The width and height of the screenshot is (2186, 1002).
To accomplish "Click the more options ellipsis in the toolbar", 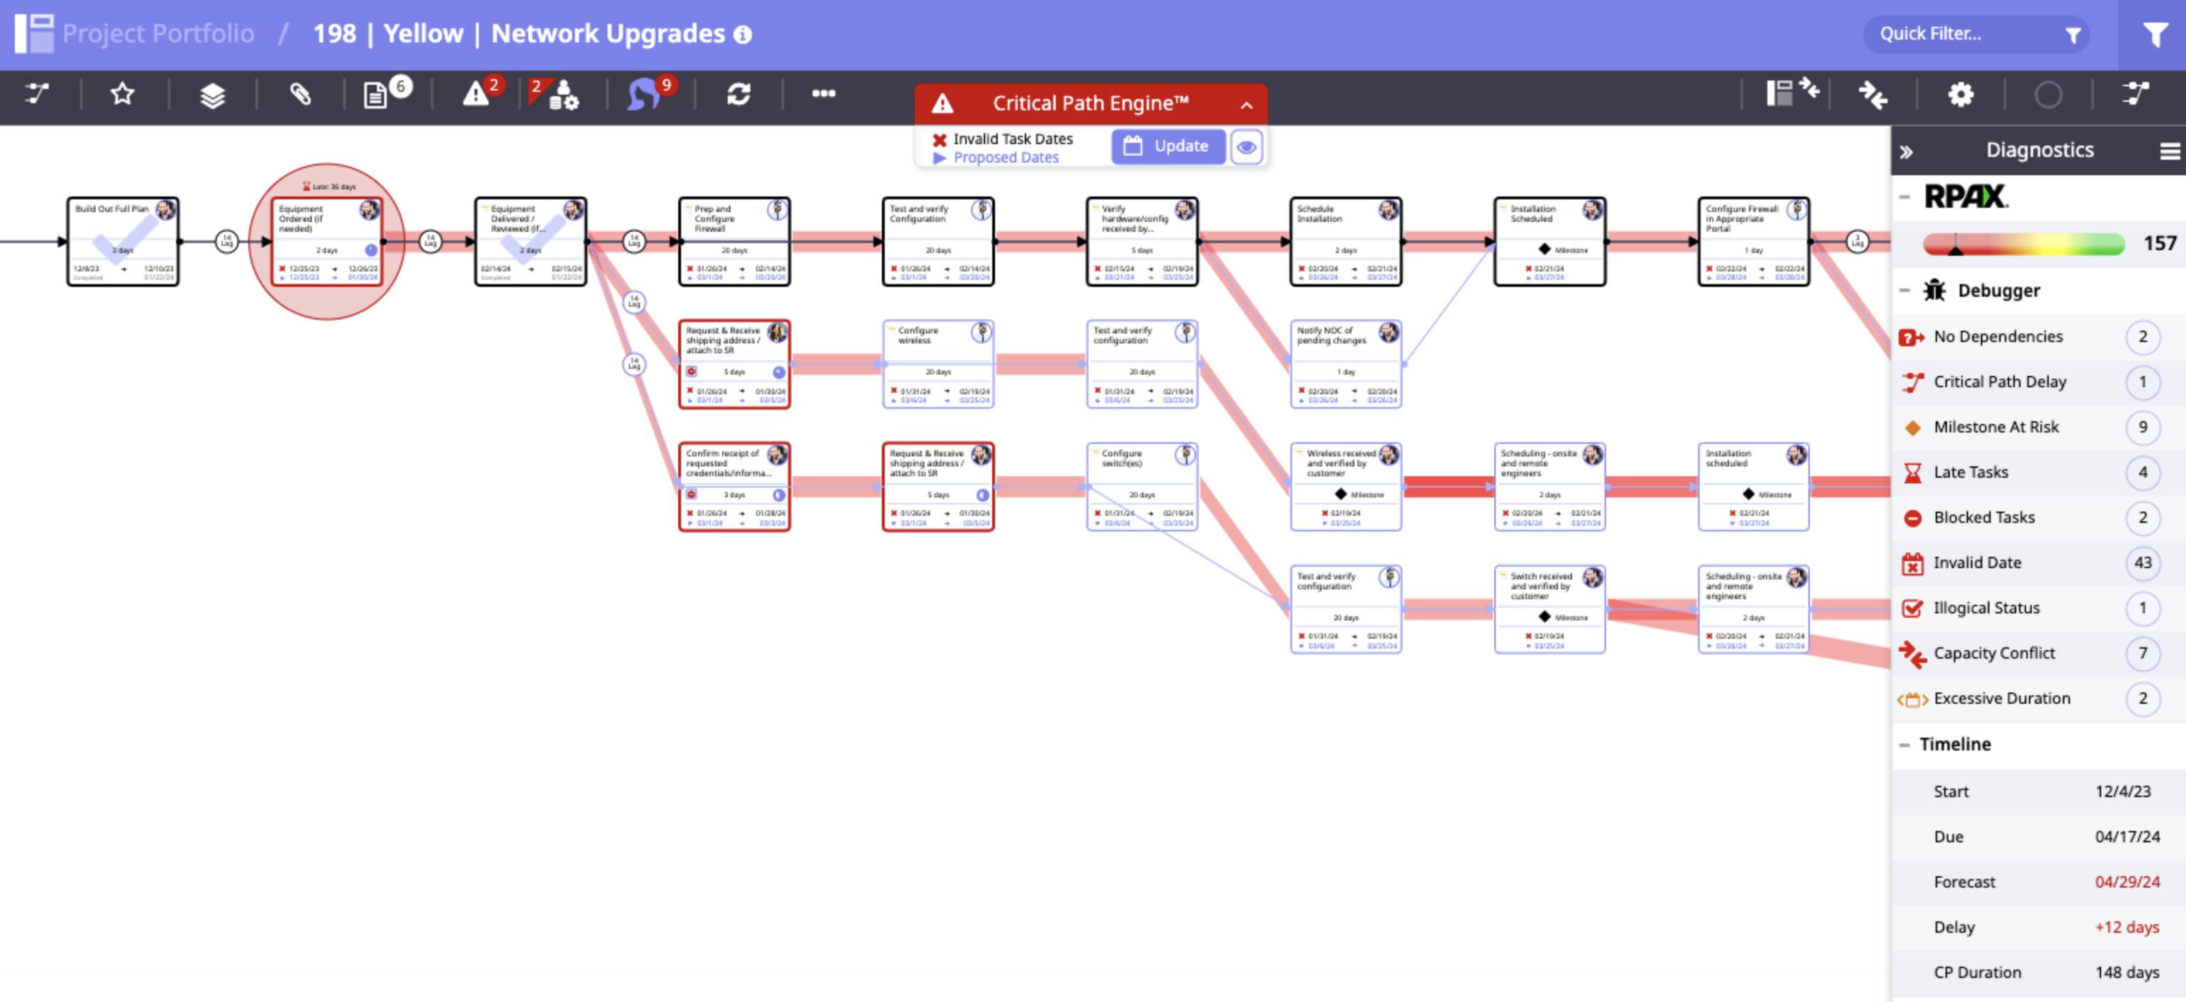I will pyautogui.click(x=823, y=95).
